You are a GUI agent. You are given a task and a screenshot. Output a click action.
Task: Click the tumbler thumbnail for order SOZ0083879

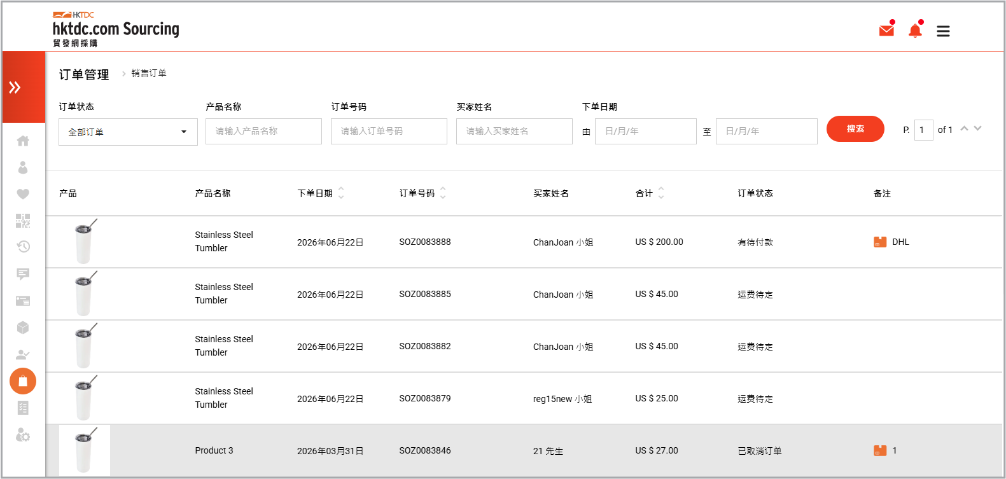(85, 398)
